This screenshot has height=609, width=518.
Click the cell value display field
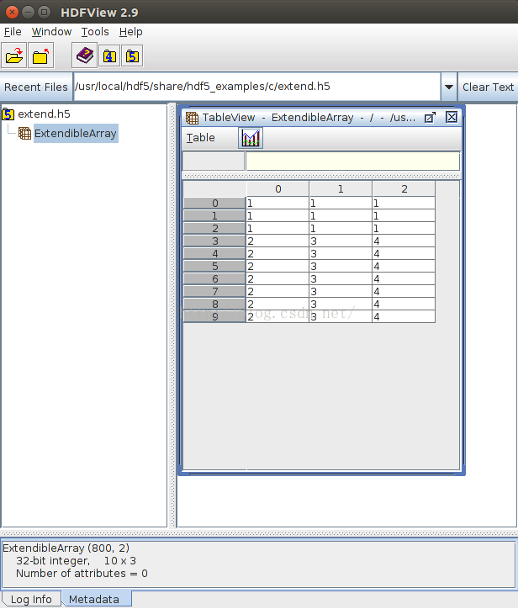coord(352,162)
